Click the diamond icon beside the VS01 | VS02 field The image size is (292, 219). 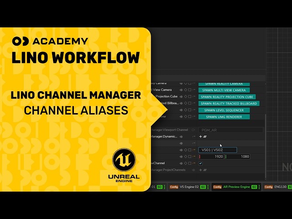click(186, 150)
